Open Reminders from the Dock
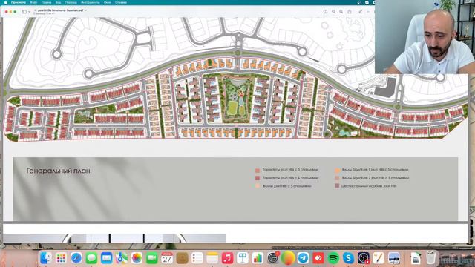The height and width of the screenshot is (267, 475). click(x=197, y=258)
